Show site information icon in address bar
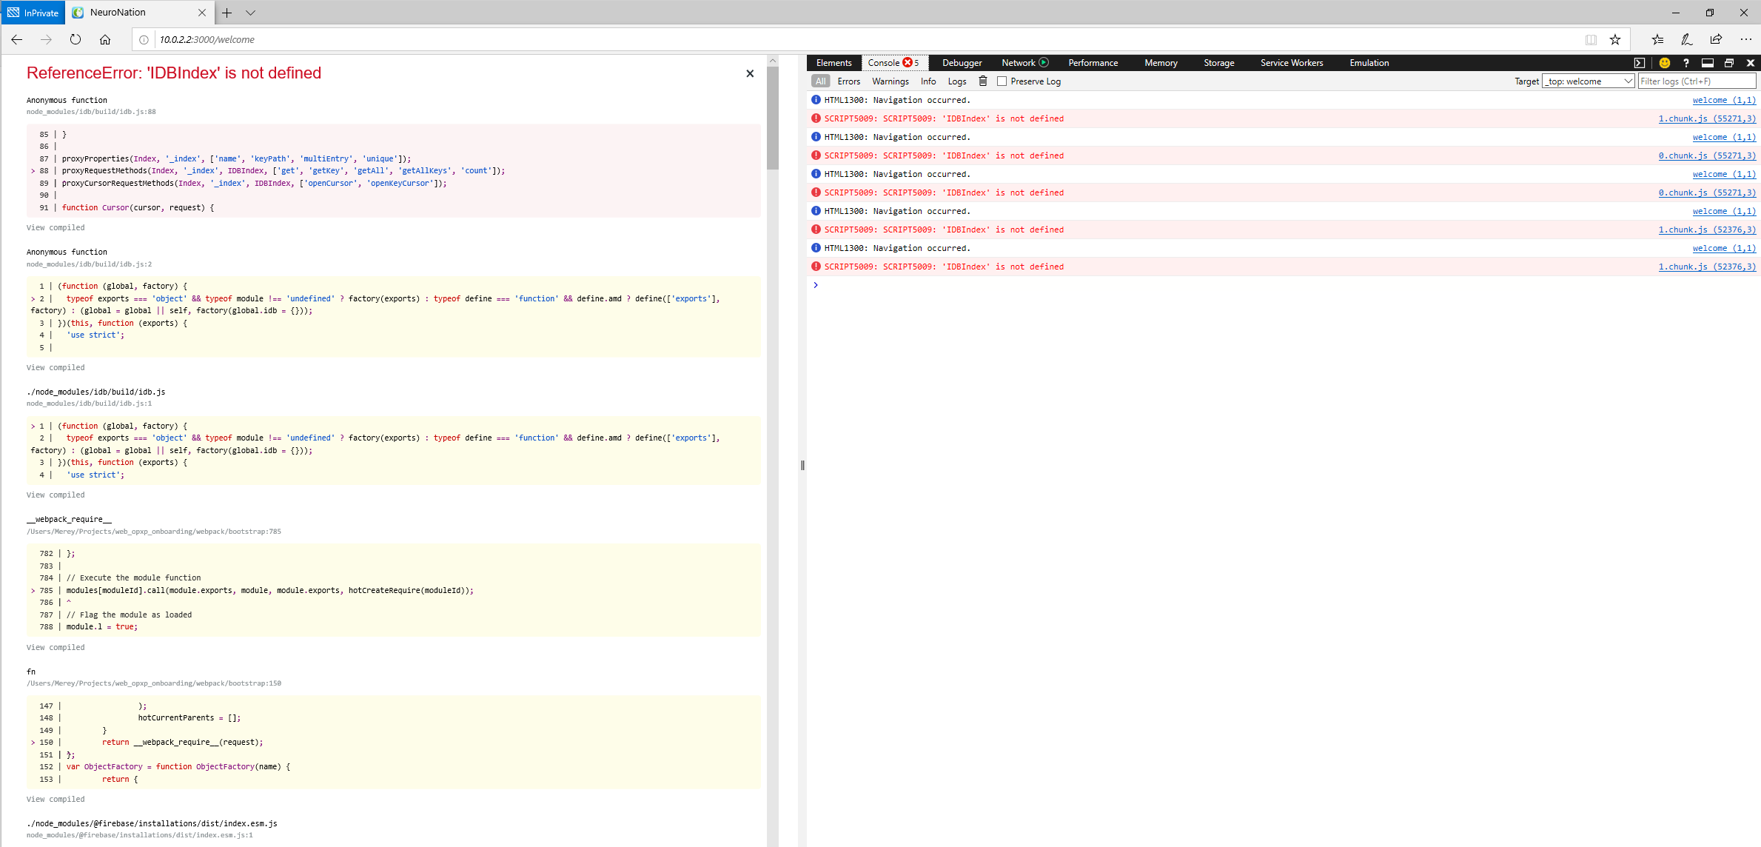 pos(144,40)
